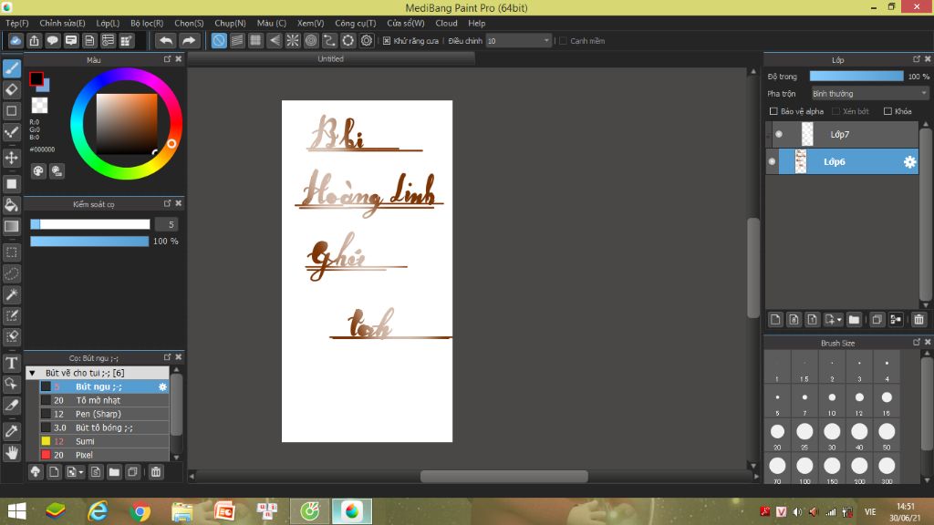934x525 pixels.
Task: Select the Sumi brush
Action: 104,442
